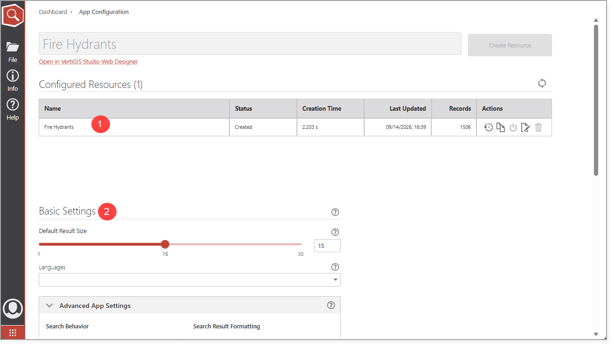Click the 09/14/2026, 16:39 cell
Screen dimensions: 614x347
click(398, 127)
